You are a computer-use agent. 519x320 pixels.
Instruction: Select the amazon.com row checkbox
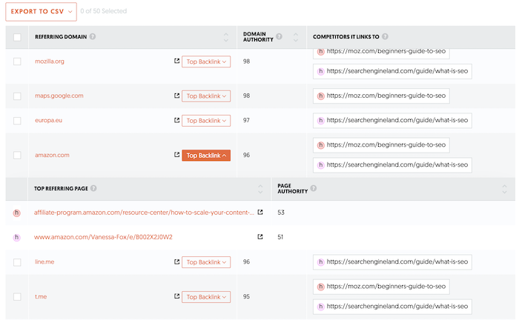coord(17,155)
